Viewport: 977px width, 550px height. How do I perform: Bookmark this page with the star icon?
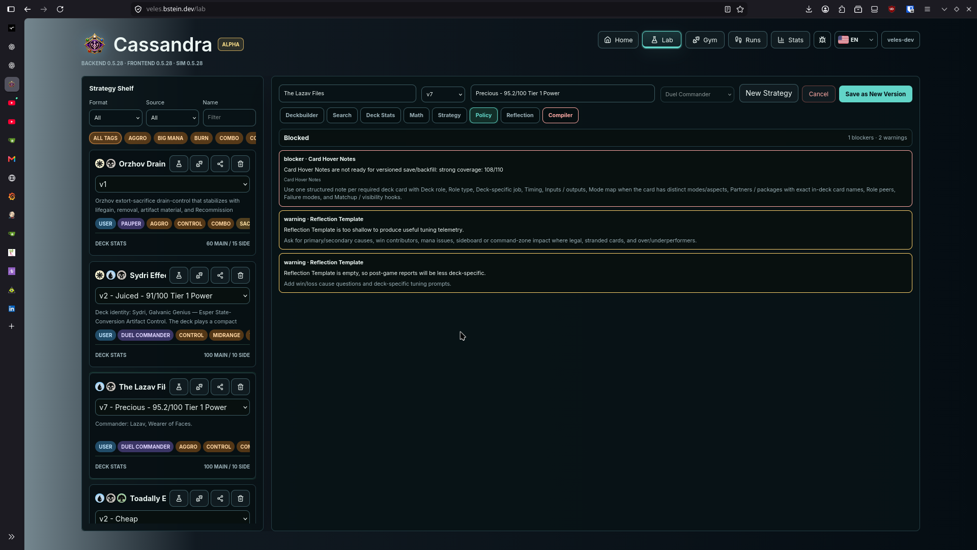click(740, 9)
